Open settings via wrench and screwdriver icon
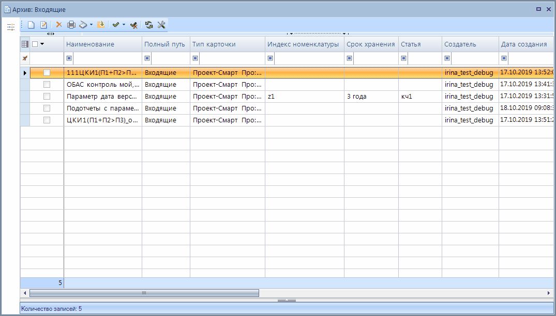This screenshot has width=556, height=316. click(161, 25)
